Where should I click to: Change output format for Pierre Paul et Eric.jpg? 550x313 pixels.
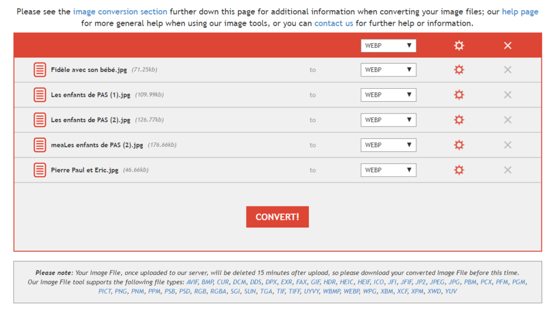pyautogui.click(x=388, y=170)
